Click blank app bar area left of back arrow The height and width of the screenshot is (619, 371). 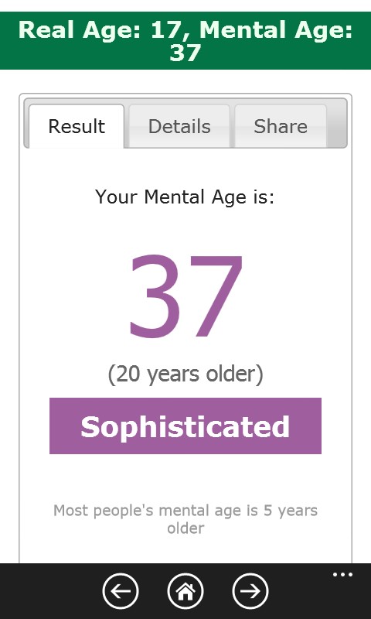[x=50, y=591]
